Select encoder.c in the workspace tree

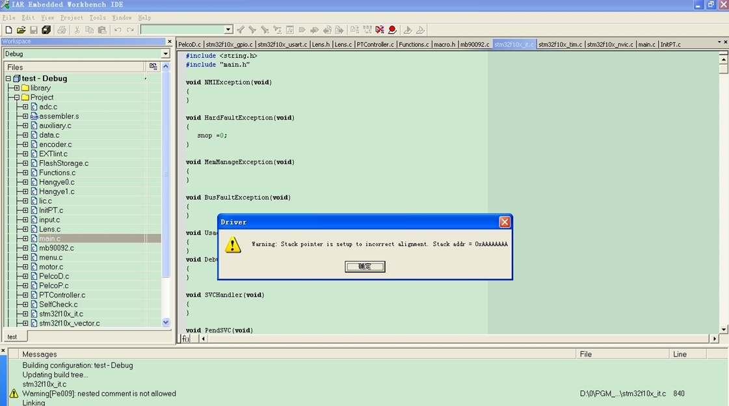pyautogui.click(x=55, y=144)
